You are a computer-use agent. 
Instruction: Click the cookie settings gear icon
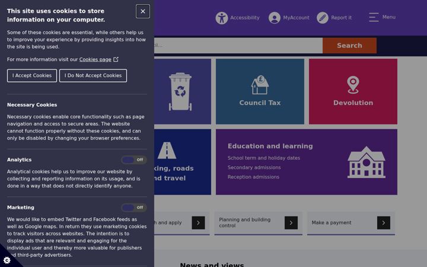(7, 260)
